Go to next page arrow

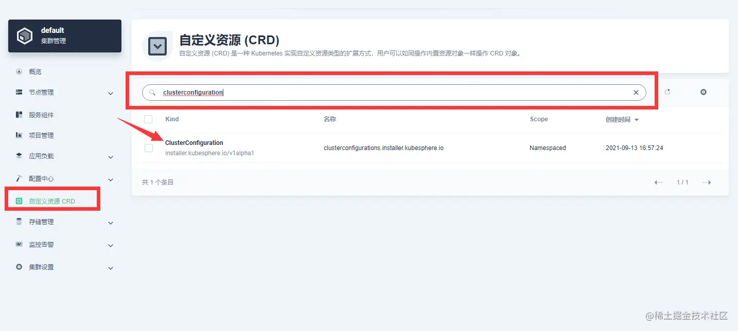click(707, 182)
